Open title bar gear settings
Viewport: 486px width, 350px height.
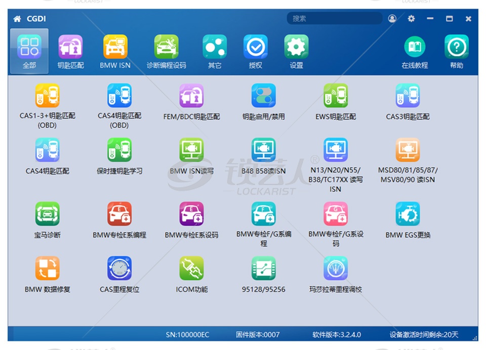(411, 19)
